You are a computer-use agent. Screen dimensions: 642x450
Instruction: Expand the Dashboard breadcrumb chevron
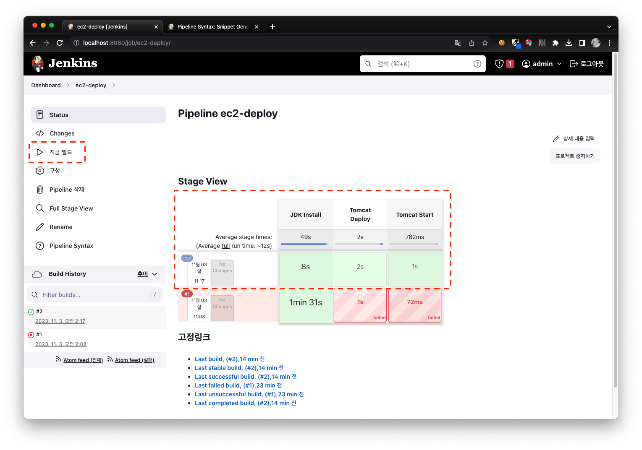click(68, 85)
